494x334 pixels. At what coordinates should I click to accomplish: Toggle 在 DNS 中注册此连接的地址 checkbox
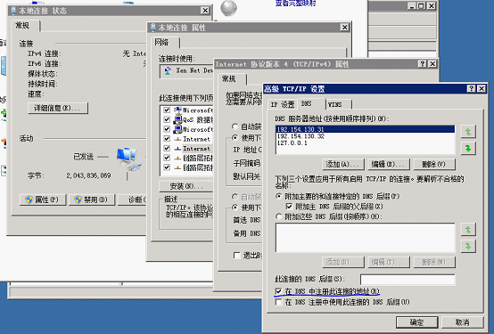click(278, 291)
